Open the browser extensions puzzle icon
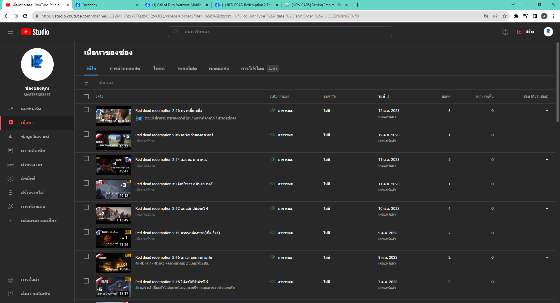Image resolution: width=560 pixels, height=303 pixels. pyautogui.click(x=516, y=16)
